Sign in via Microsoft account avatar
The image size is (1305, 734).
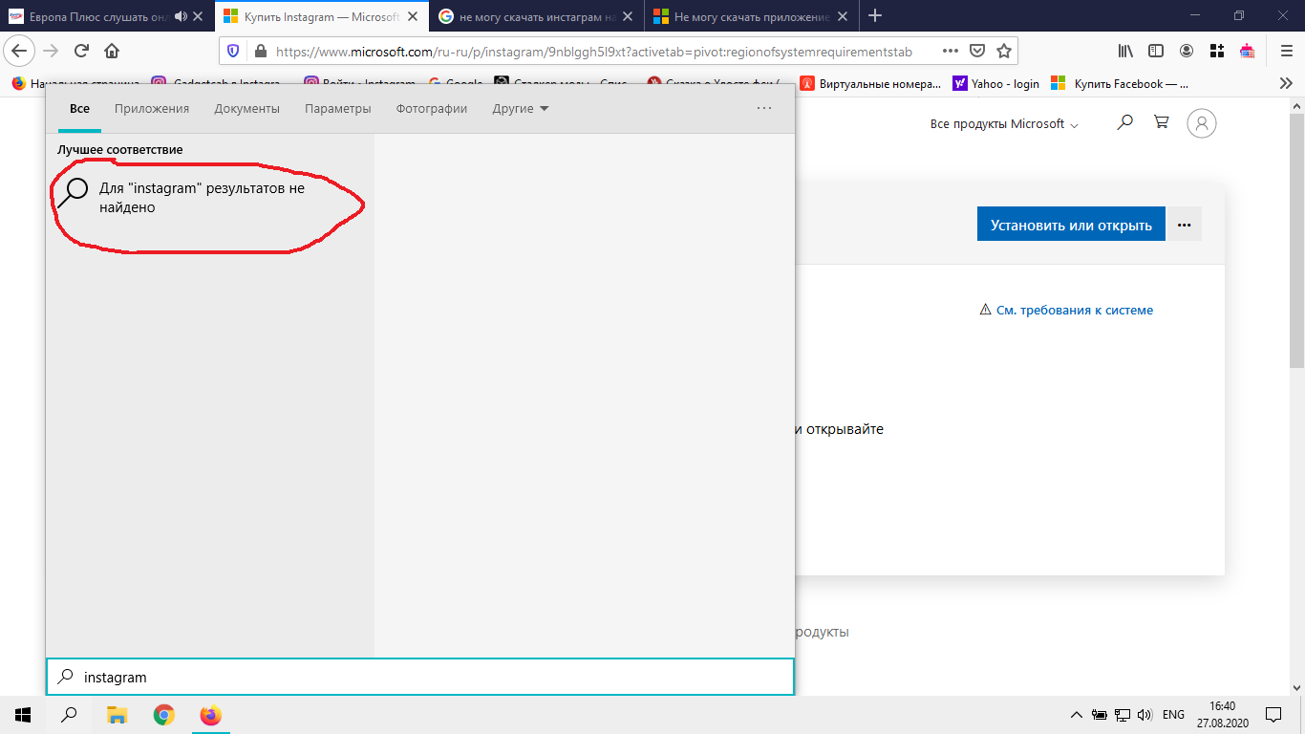(x=1202, y=122)
